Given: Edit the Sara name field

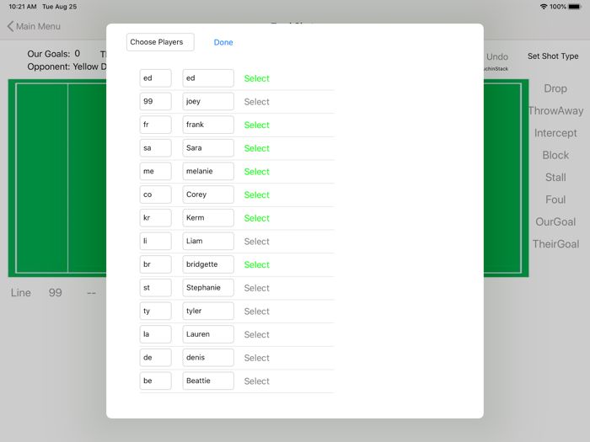Looking at the screenshot, I should [208, 148].
